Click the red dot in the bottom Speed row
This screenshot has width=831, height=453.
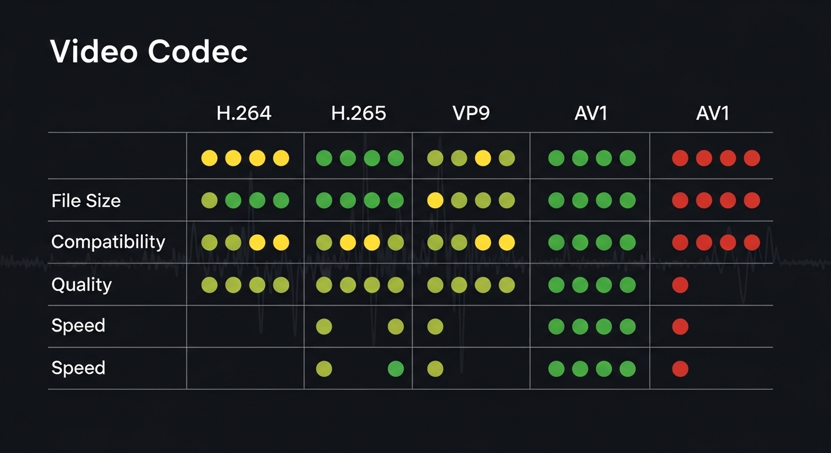[680, 369]
